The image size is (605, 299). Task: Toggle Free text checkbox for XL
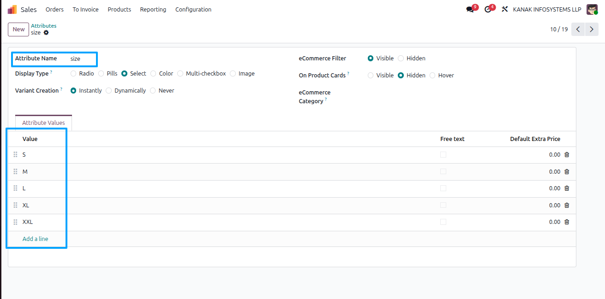coord(443,205)
